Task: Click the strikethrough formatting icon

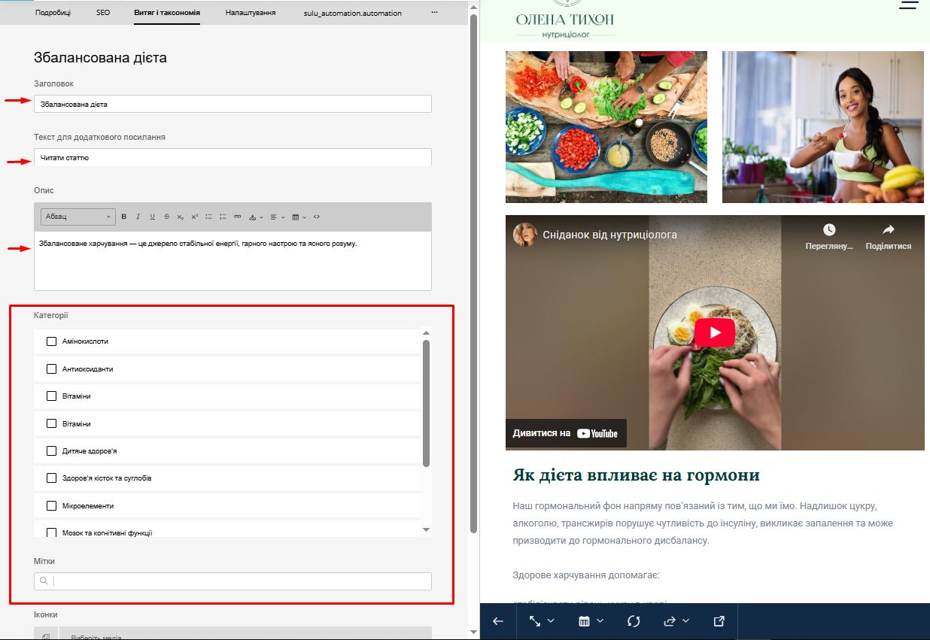Action: (166, 217)
